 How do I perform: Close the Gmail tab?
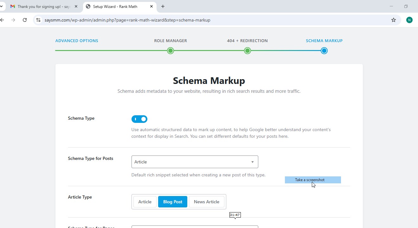(x=76, y=6)
